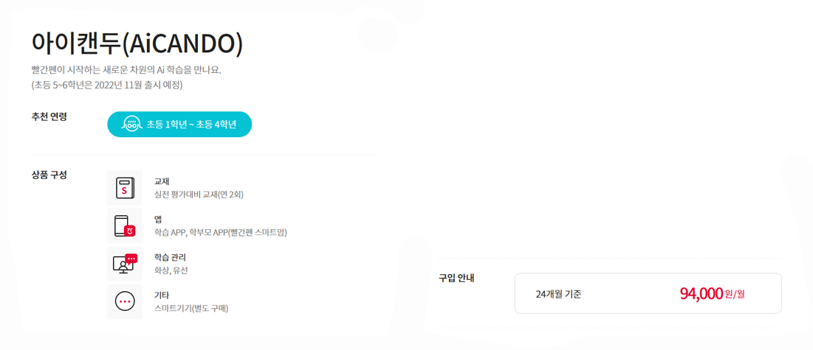This screenshot has height=350, width=813.
Task: Click the 아이캔두(AiCANDO) product title
Action: coord(137,44)
